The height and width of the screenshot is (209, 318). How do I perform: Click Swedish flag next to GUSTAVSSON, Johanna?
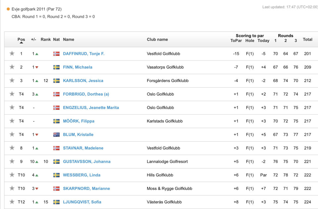pyautogui.click(x=56, y=162)
